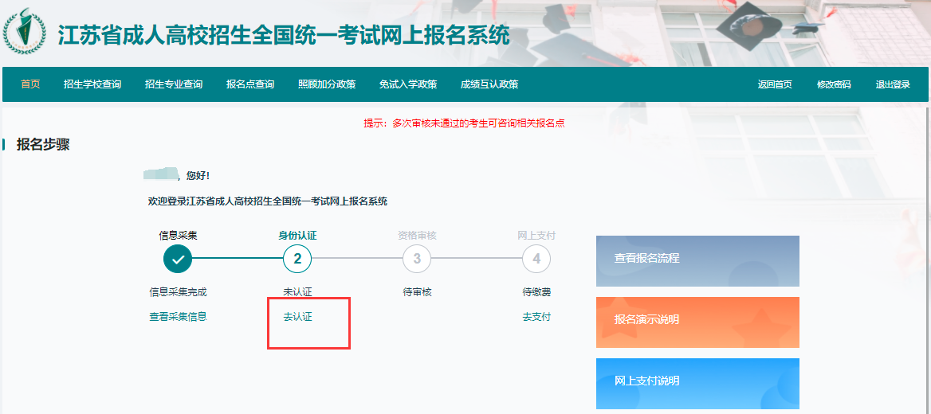Click 退出登录 to log out

pos(893,85)
